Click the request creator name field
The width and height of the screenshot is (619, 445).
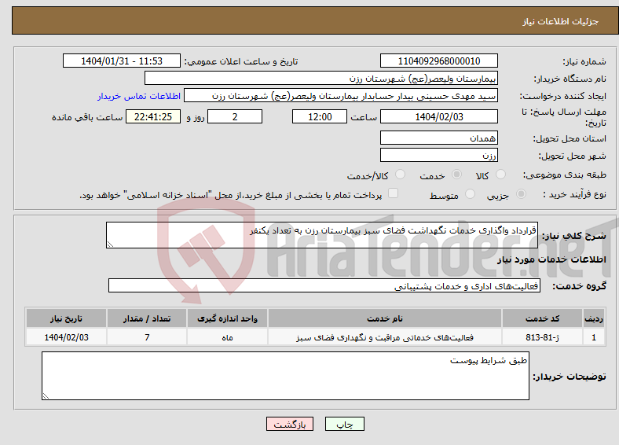341,96
